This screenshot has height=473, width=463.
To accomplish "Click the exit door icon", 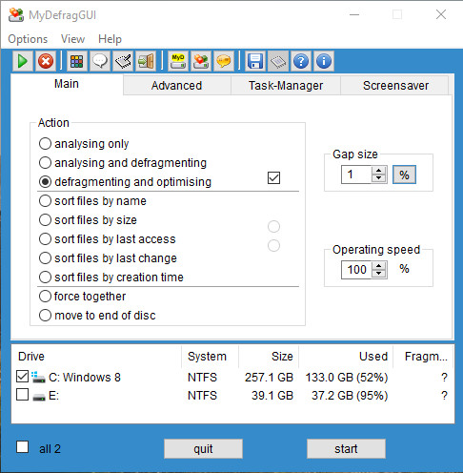I will tap(146, 61).
